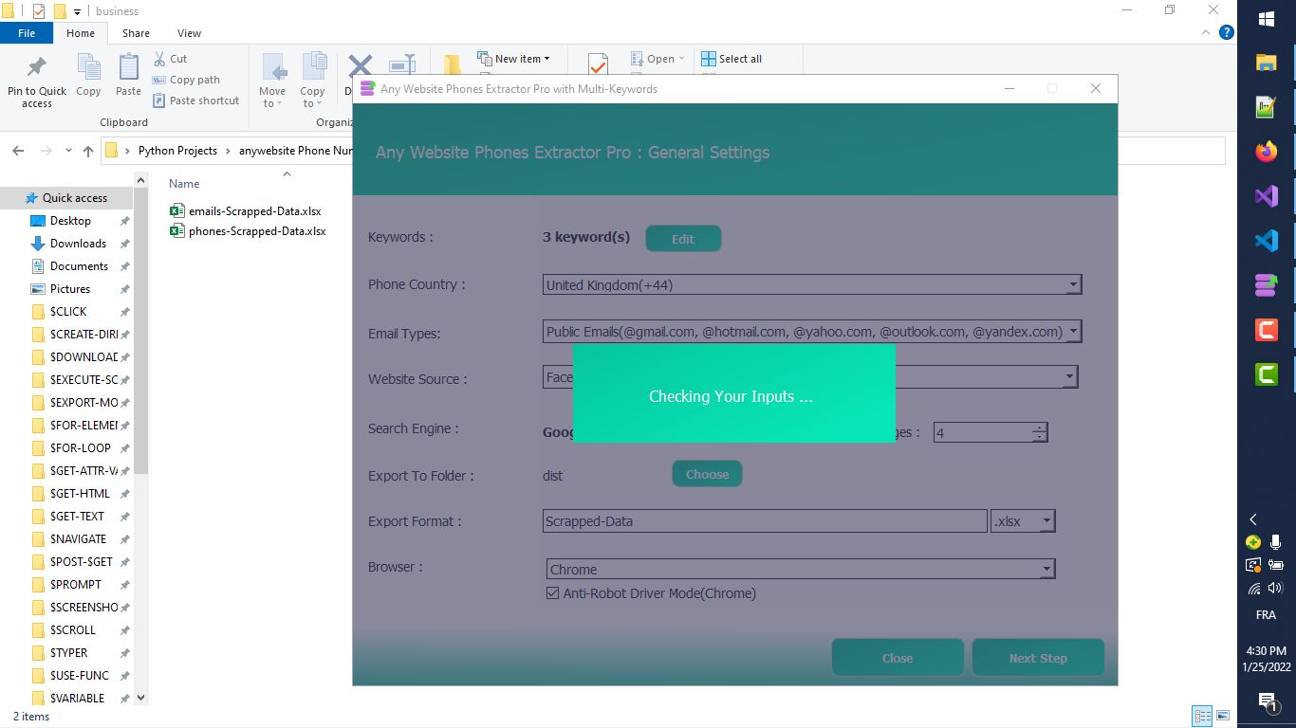Click the microphone tray icon
The image size is (1296, 728).
coord(1276,543)
